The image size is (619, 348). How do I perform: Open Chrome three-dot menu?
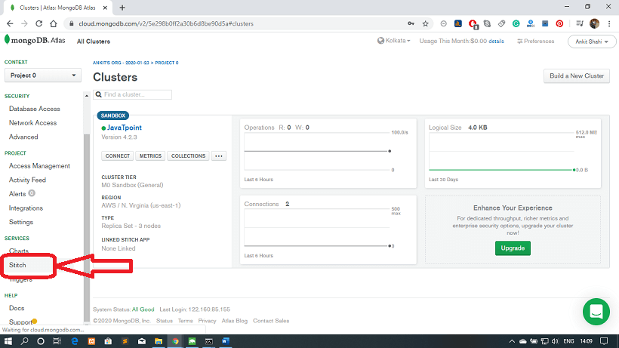pos(609,23)
